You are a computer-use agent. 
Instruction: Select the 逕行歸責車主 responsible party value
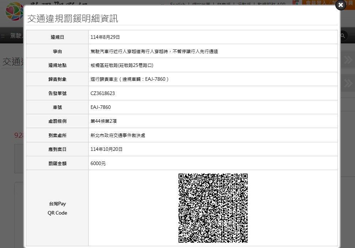coord(130,79)
